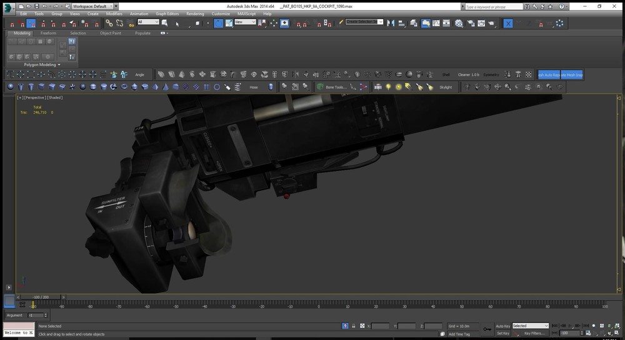Select the Link tool chain icon
This screenshot has width=625, height=340.
[109, 23]
